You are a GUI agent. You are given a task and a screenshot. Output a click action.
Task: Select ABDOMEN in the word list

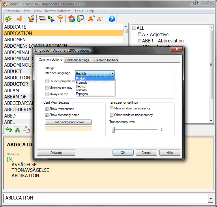[63, 40]
